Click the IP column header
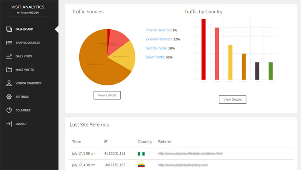 pyautogui.click(x=106, y=142)
